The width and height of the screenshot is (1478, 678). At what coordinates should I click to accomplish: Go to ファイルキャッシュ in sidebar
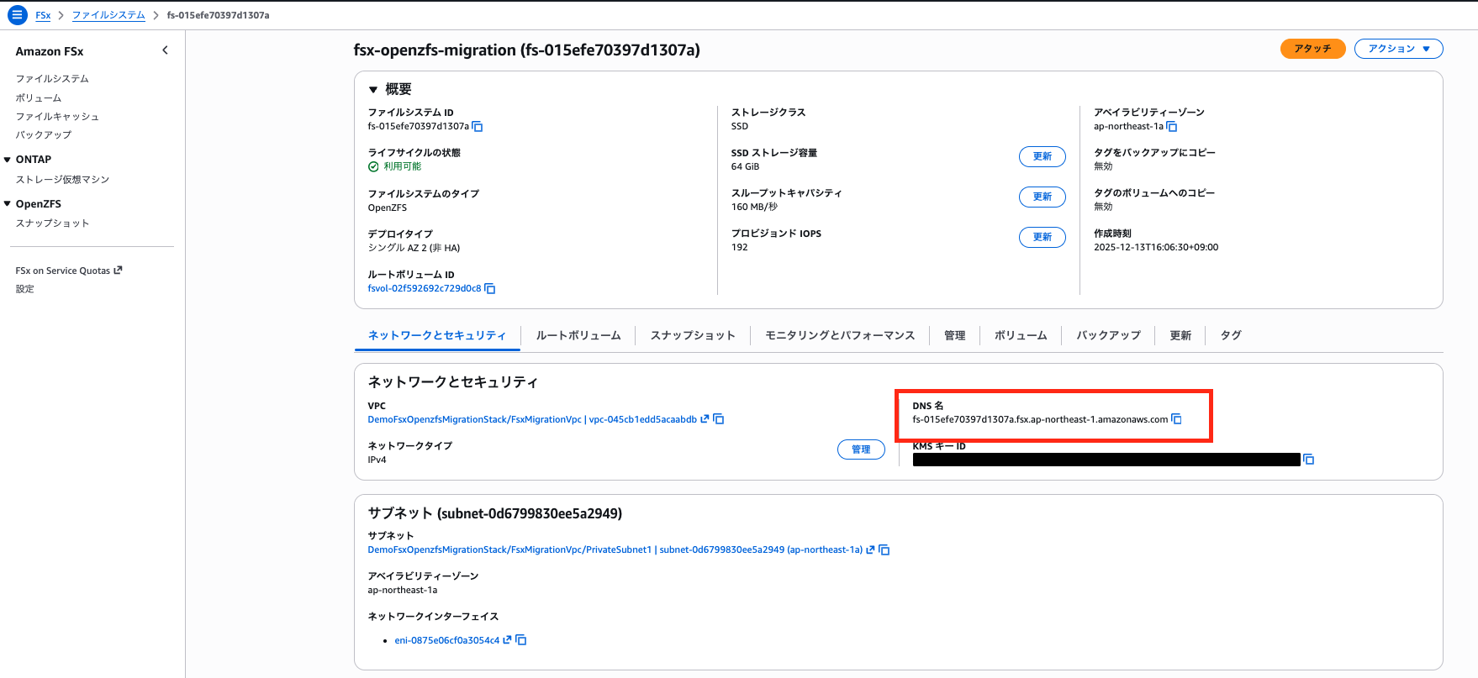click(x=57, y=117)
